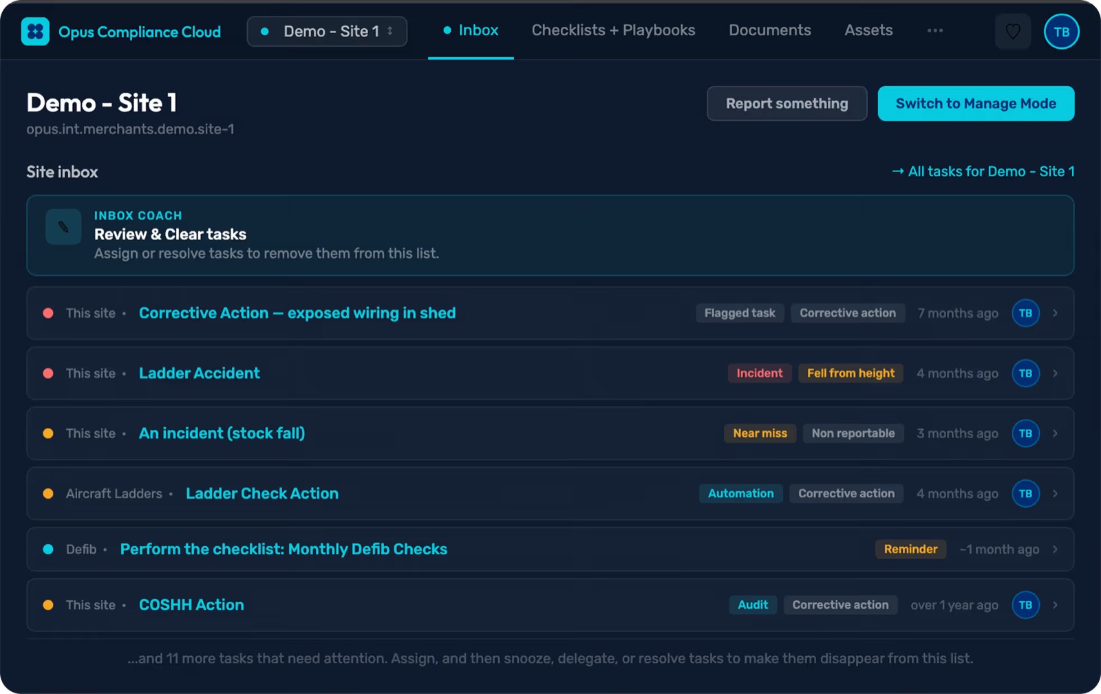Screen dimensions: 1101x694
Task: Click the '~1 month ago' timestamp
Action: click(999, 549)
